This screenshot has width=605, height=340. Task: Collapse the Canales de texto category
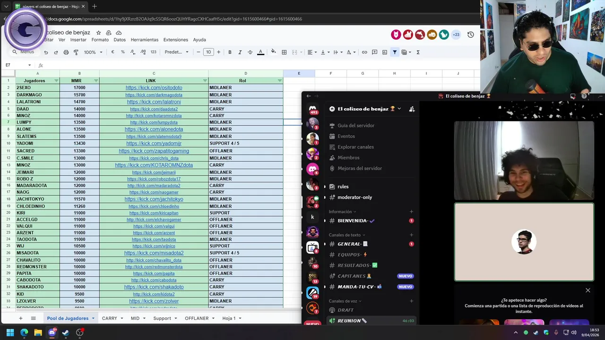pyautogui.click(x=347, y=235)
